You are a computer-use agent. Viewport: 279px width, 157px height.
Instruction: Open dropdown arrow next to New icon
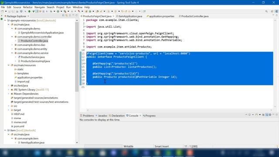6,11
